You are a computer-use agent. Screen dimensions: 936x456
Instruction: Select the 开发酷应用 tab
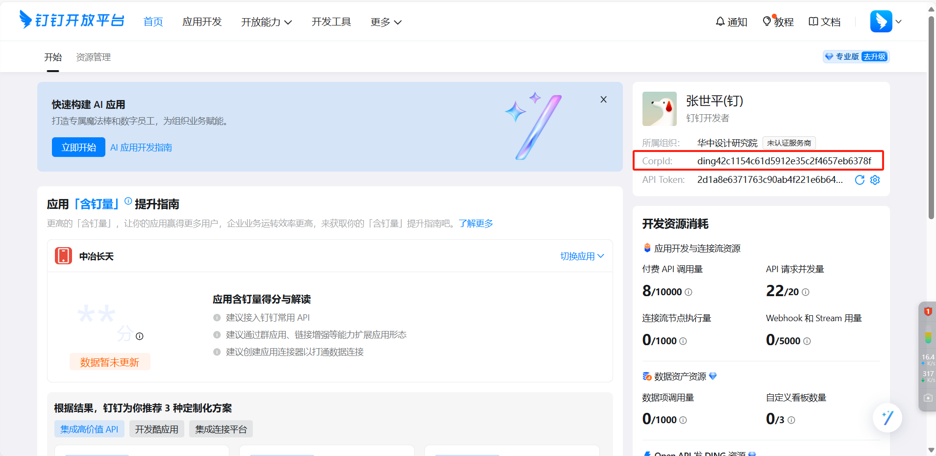pyautogui.click(x=157, y=429)
